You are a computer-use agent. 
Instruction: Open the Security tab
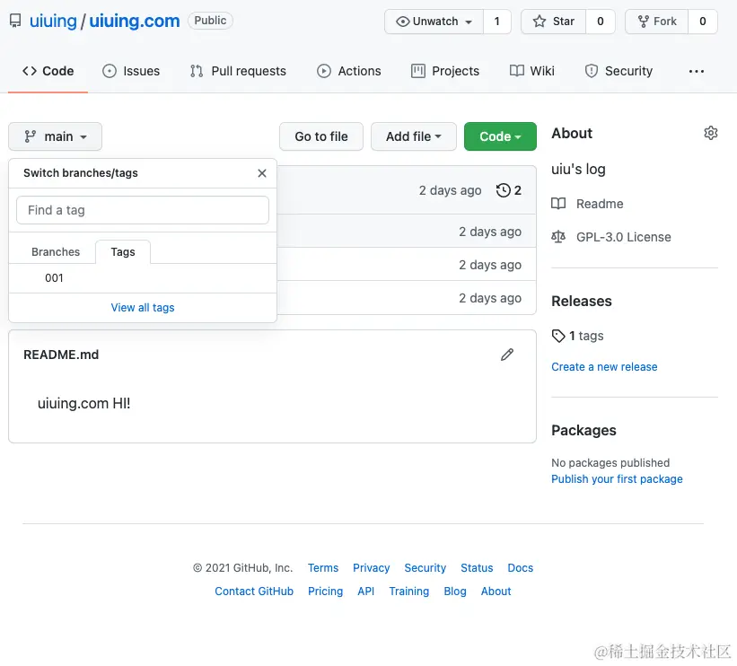[x=619, y=71]
